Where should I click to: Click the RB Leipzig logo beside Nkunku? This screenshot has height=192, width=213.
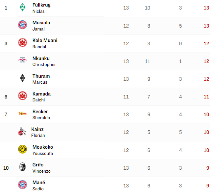(x=22, y=60)
